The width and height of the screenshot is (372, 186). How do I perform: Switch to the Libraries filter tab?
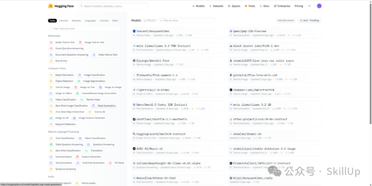[x=64, y=21]
